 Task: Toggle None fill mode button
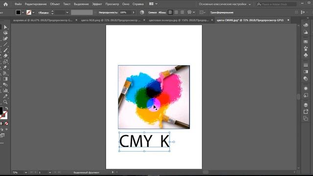click(6, 124)
